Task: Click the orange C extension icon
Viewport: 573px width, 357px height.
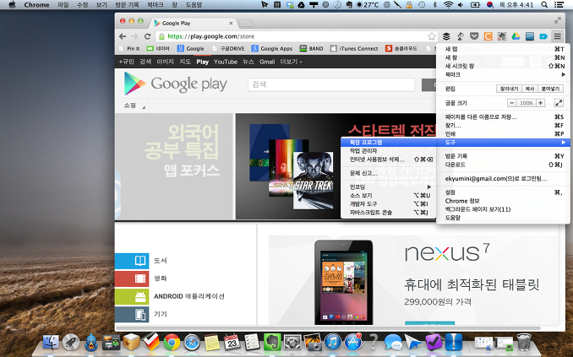Action: [x=488, y=36]
